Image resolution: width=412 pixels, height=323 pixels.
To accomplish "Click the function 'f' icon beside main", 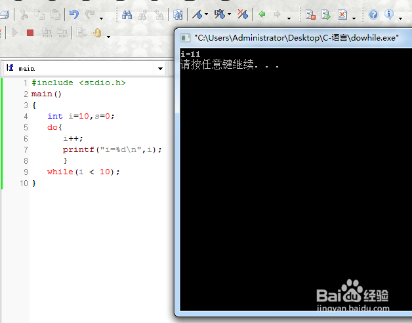I will click(10, 67).
